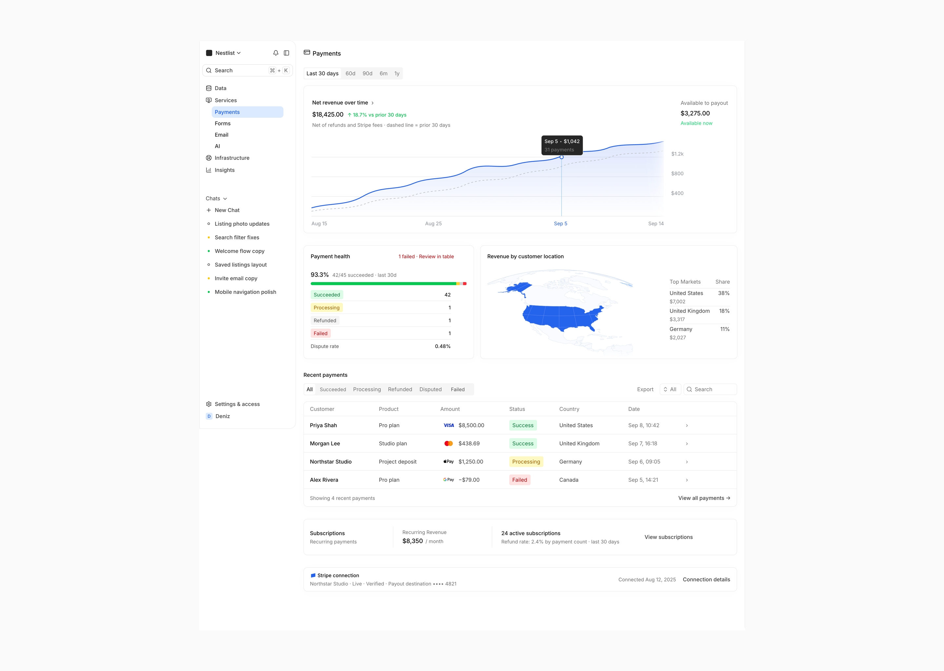
Task: Click the green arrow up growth indicator
Action: (349, 115)
